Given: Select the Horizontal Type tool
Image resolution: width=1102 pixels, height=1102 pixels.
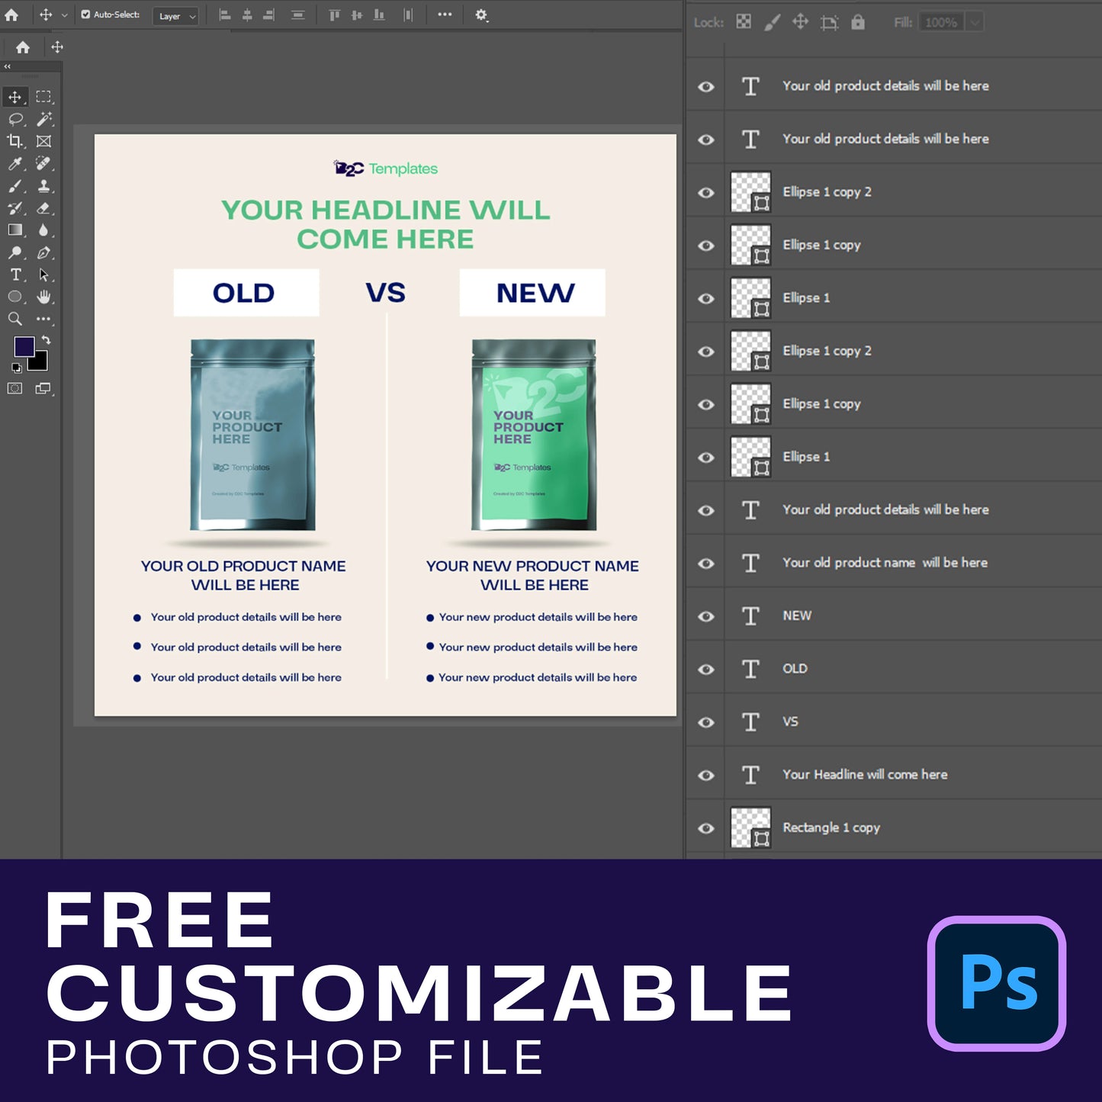Looking at the screenshot, I should (14, 275).
